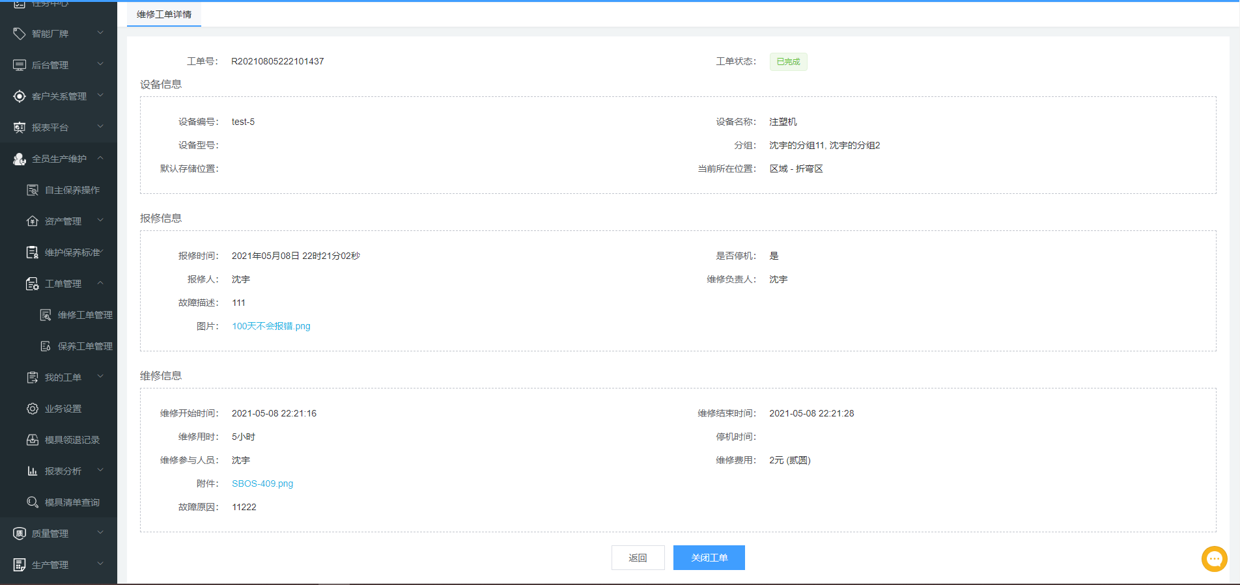Screen dimensions: 1240x585
Task: Click the 资产管理 house icon
Action: [x=33, y=221]
